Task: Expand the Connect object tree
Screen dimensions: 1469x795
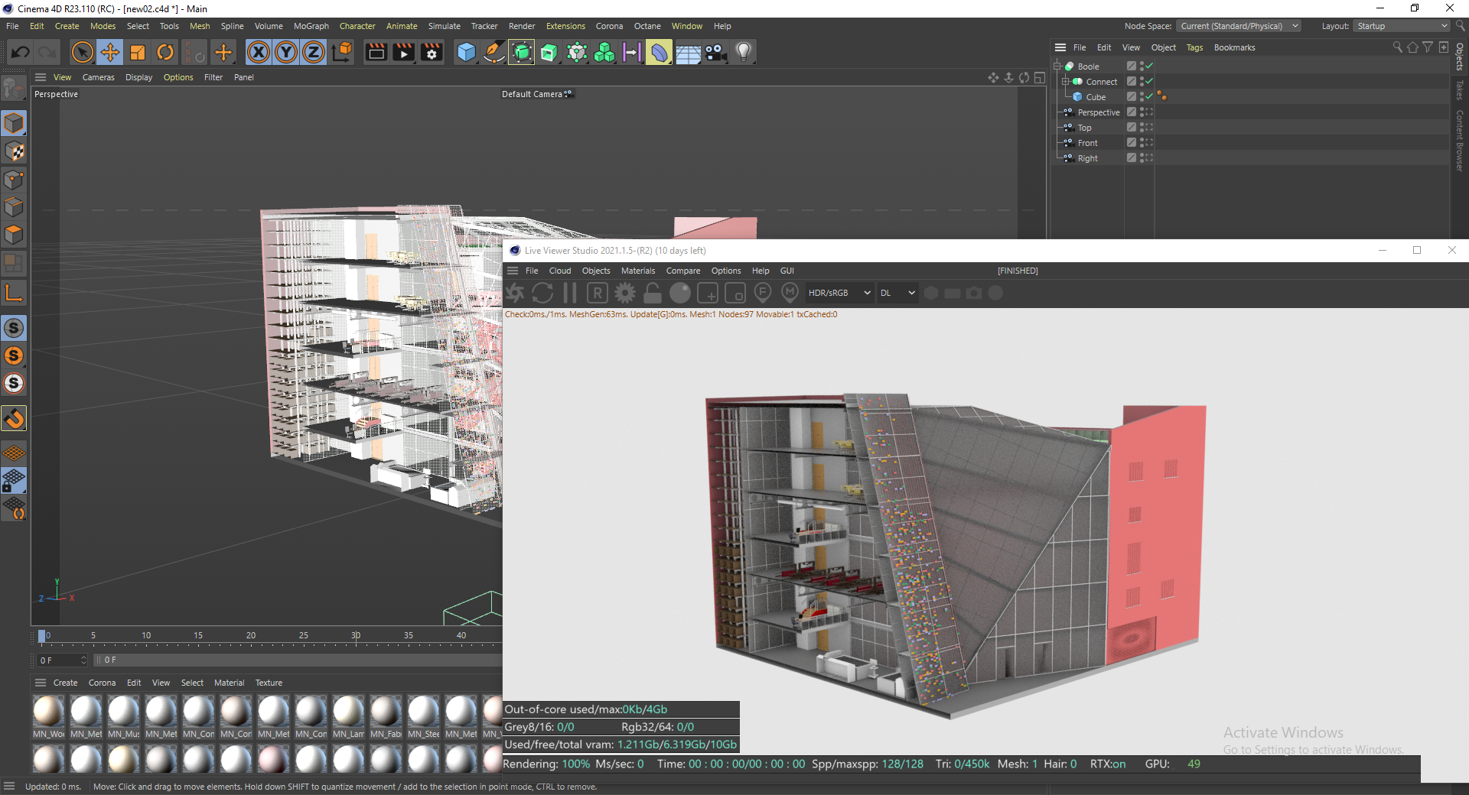Action: [x=1065, y=82]
